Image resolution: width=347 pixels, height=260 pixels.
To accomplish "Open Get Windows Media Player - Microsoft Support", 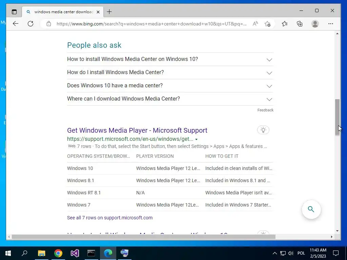I will [x=137, y=130].
